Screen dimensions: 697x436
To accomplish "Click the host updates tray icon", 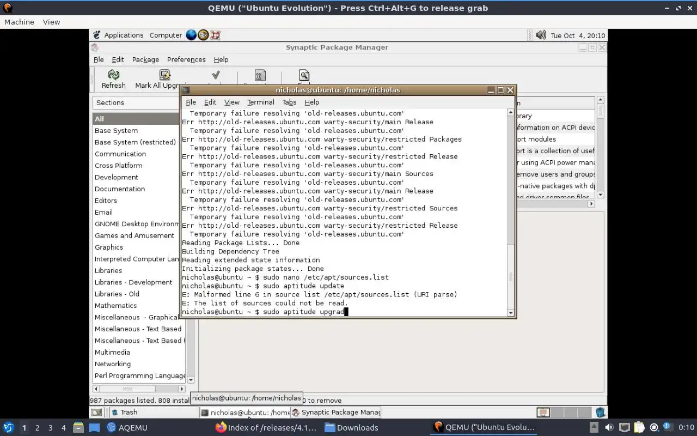I will pos(654,427).
